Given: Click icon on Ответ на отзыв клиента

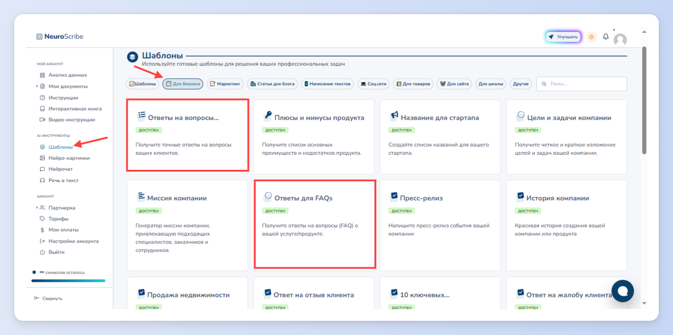Looking at the screenshot, I should (x=268, y=293).
